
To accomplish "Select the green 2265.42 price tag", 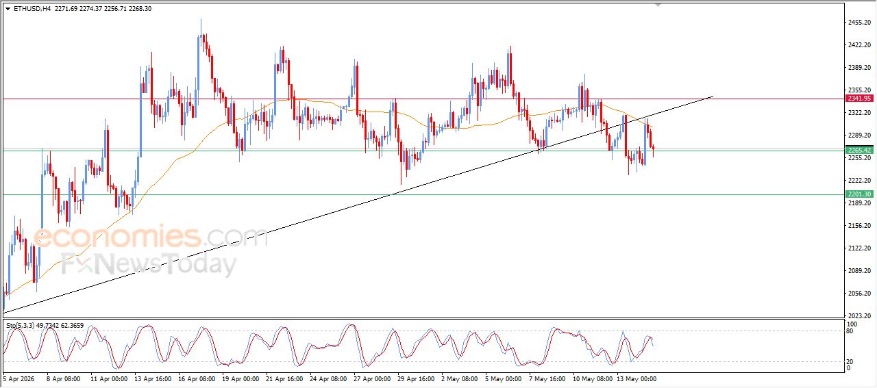I will (859, 150).
